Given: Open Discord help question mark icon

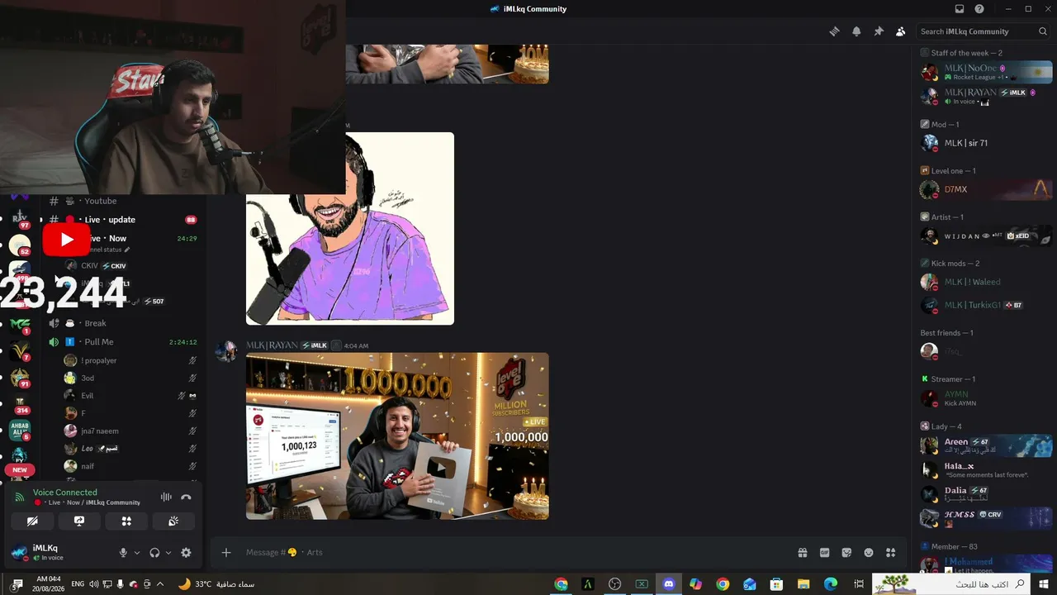Looking at the screenshot, I should click(x=979, y=9).
